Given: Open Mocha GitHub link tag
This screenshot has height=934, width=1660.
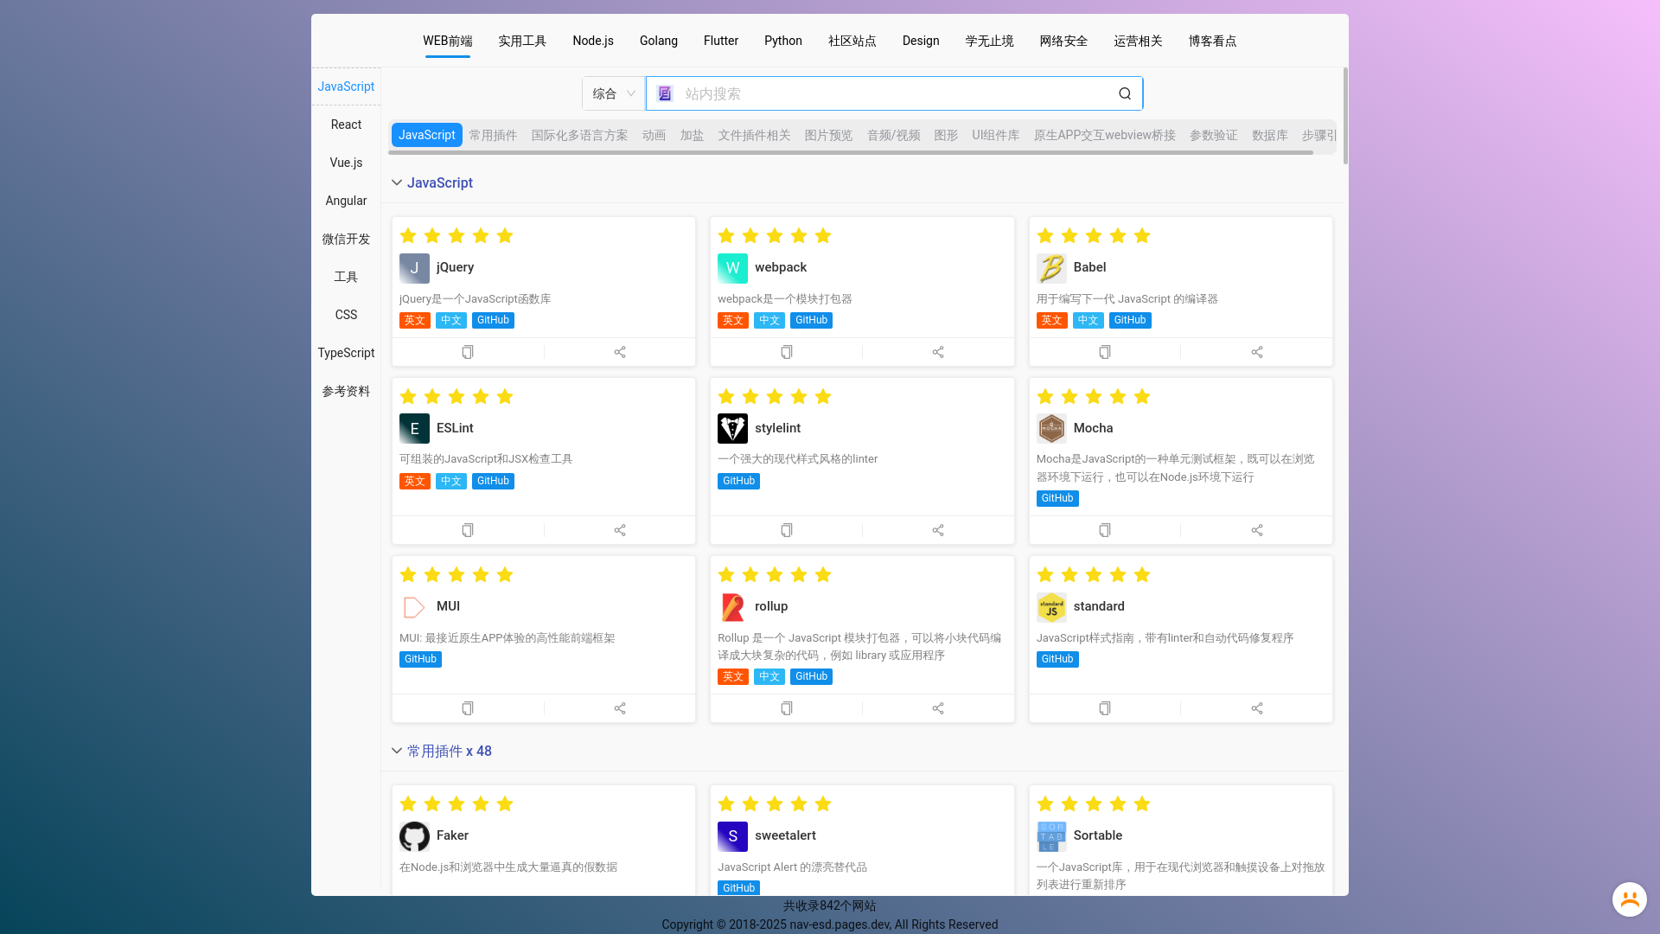Looking at the screenshot, I should (x=1057, y=498).
